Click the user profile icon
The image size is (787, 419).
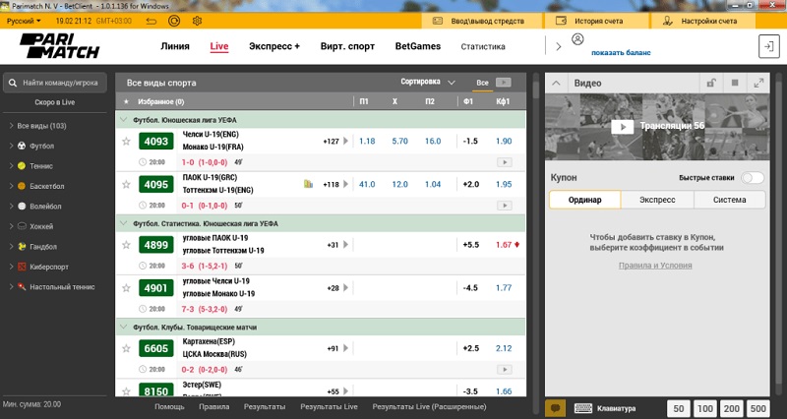coord(577,39)
